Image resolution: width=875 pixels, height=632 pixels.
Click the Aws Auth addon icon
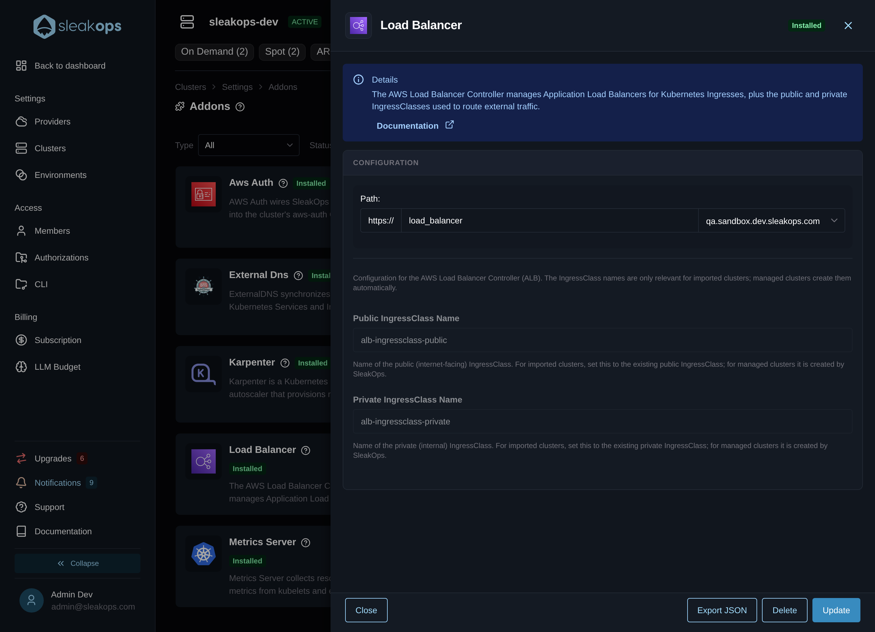coord(204,194)
